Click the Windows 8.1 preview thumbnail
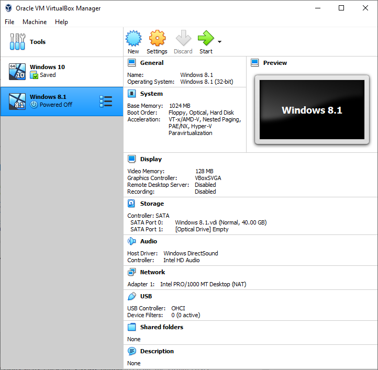This screenshot has height=370, width=378. 312,110
